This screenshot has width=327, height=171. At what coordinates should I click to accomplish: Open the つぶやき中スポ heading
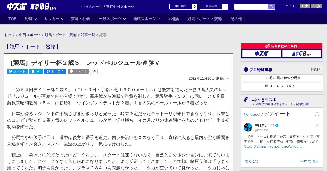point(263,99)
